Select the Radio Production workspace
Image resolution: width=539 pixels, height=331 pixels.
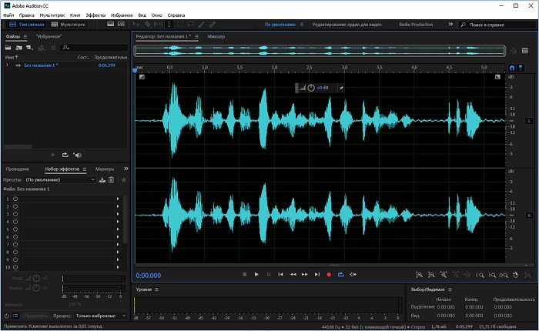pos(416,25)
